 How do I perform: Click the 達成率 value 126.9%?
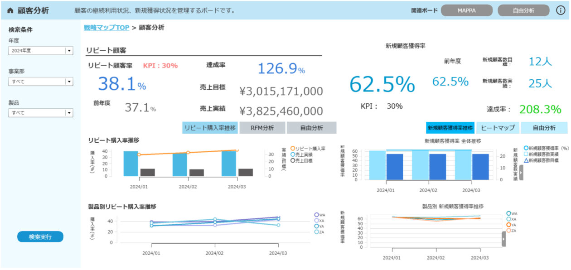281,69
